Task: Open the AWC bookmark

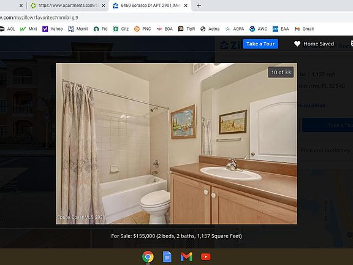Action: click(x=258, y=29)
